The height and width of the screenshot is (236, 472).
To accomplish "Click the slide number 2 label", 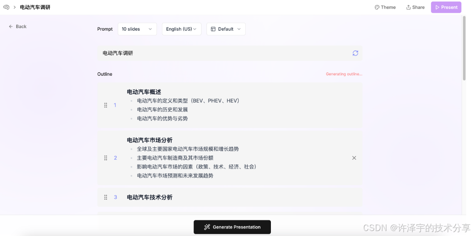I will coord(115,158).
